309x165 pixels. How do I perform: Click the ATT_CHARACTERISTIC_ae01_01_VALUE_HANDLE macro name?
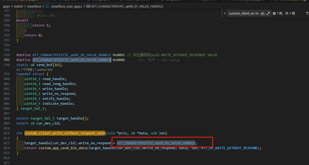pyautogui.click(x=72, y=55)
